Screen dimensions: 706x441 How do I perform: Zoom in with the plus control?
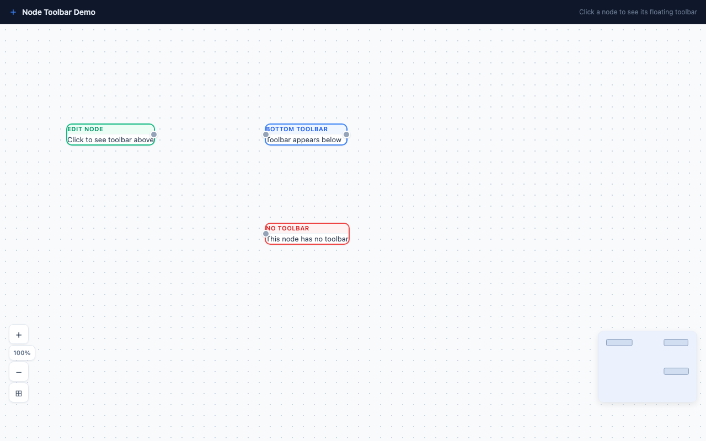tap(19, 335)
